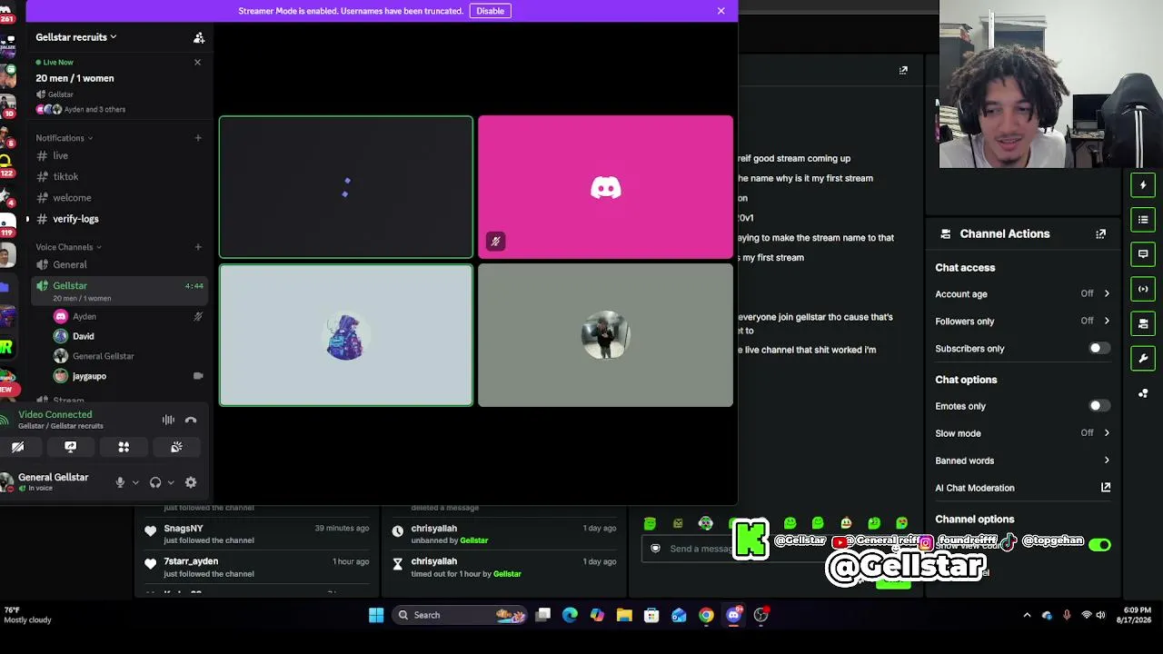Image resolution: width=1163 pixels, height=654 pixels.
Task: Open Kick wrench tools icon
Action: pyautogui.click(x=1143, y=358)
